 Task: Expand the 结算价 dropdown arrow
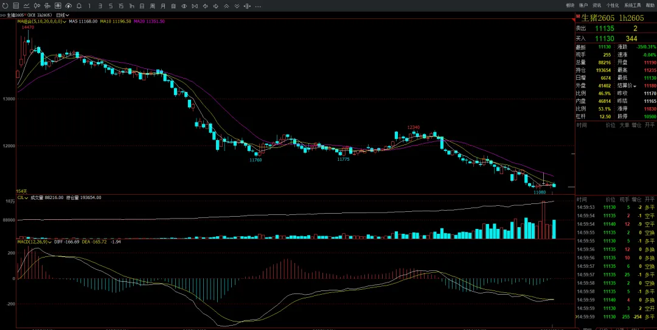pos(634,86)
